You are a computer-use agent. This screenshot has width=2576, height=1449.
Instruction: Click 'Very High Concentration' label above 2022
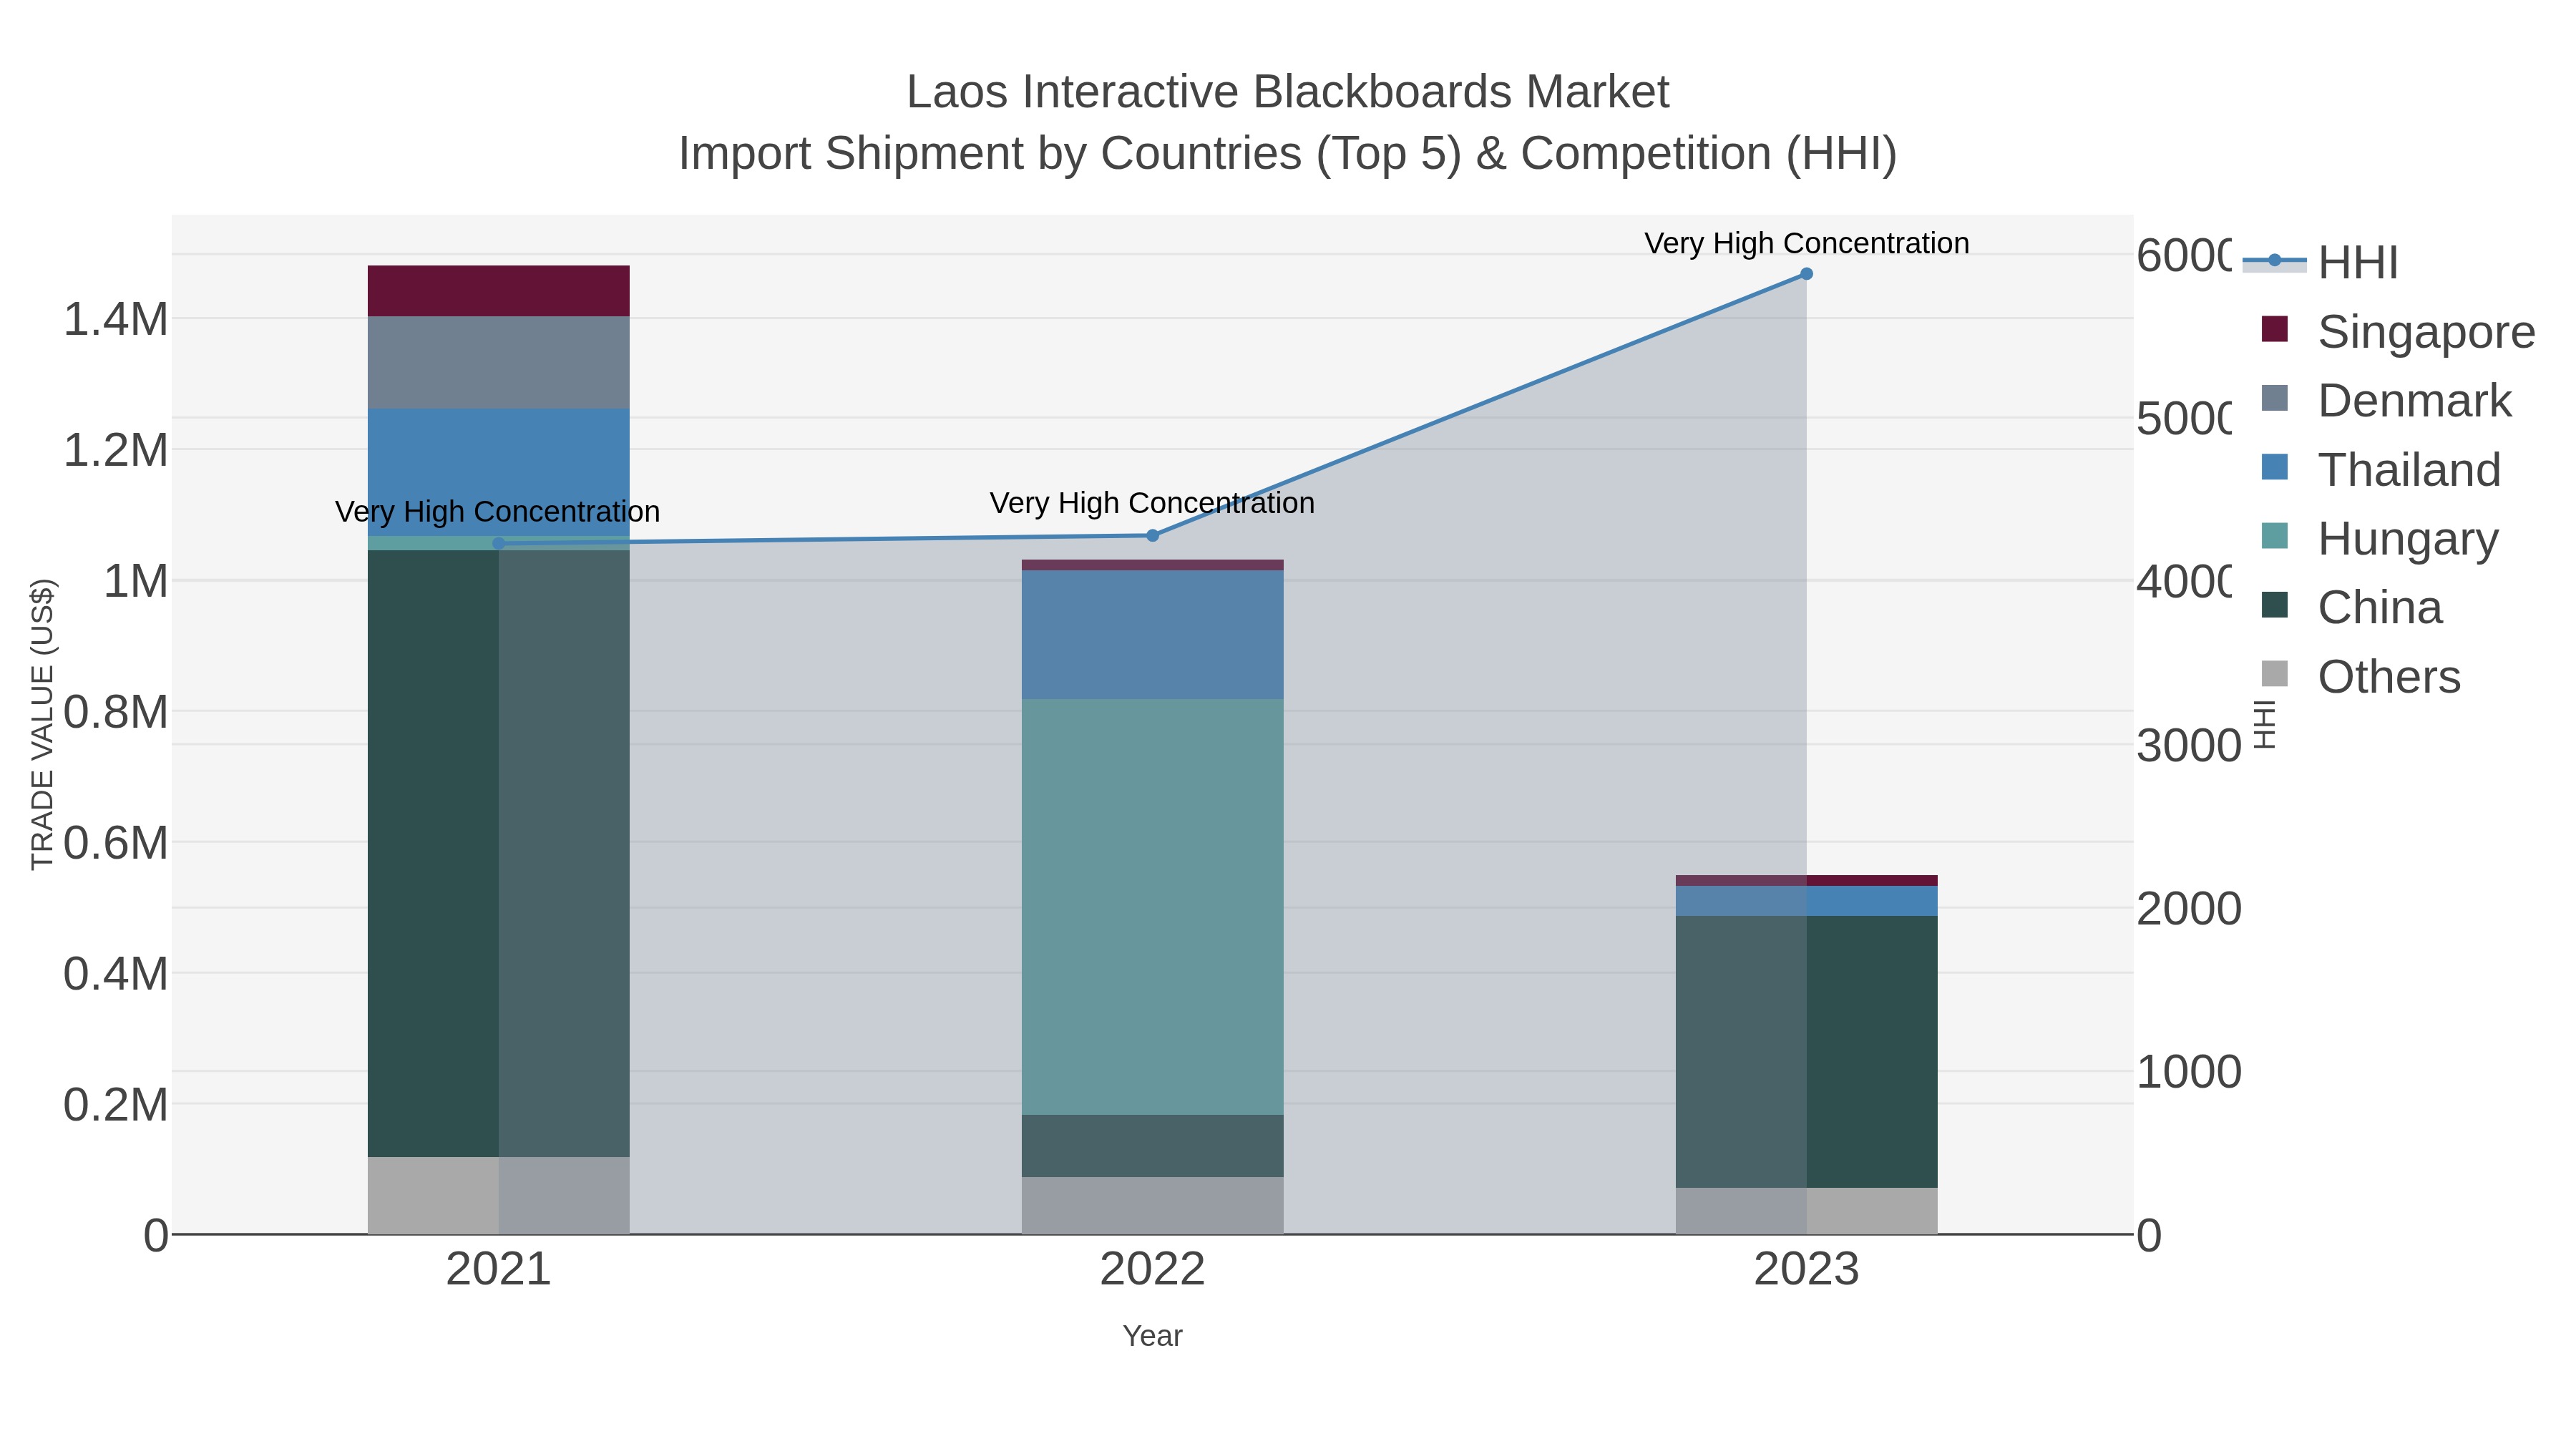click(x=1152, y=503)
